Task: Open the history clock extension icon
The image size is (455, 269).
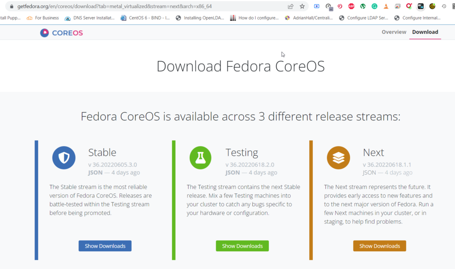Action: coord(444,6)
